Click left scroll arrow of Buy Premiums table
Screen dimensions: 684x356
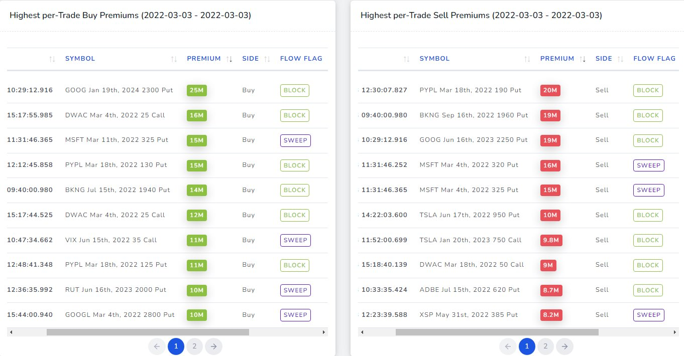11,332
